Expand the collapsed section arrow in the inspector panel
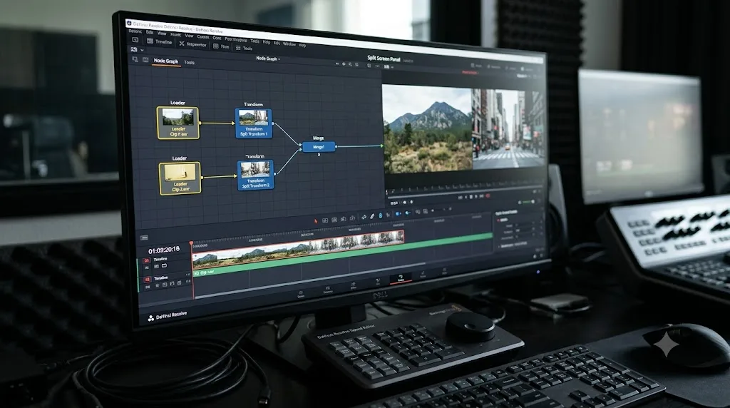This screenshot has height=408, width=730. tap(499, 246)
